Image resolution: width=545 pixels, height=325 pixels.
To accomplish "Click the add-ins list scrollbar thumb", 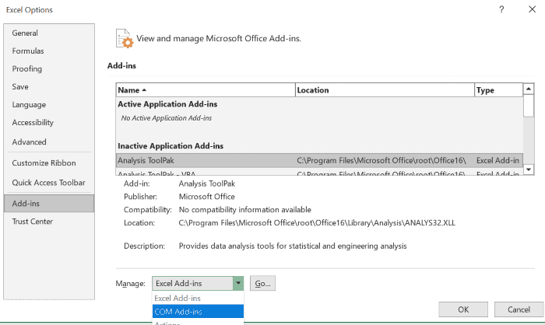I will 529,106.
